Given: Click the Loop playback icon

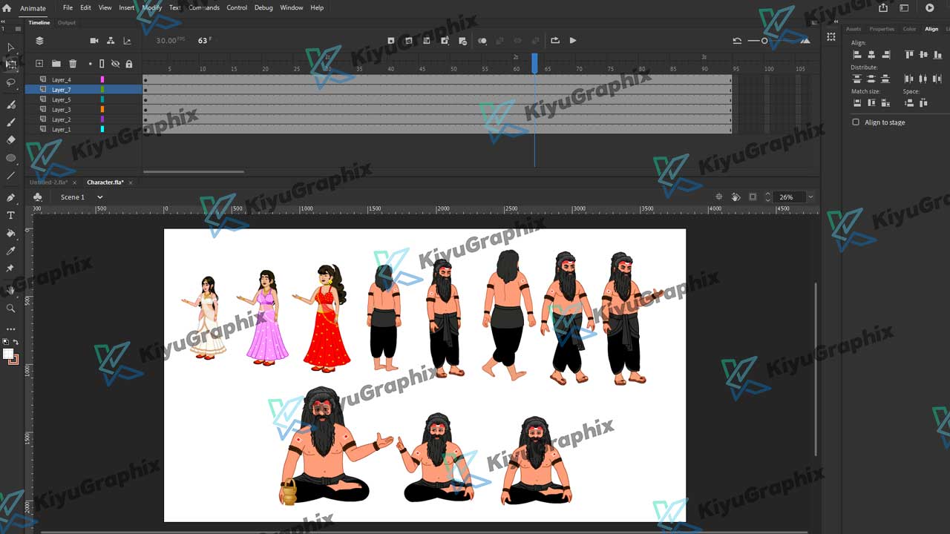Looking at the screenshot, I should (554, 41).
